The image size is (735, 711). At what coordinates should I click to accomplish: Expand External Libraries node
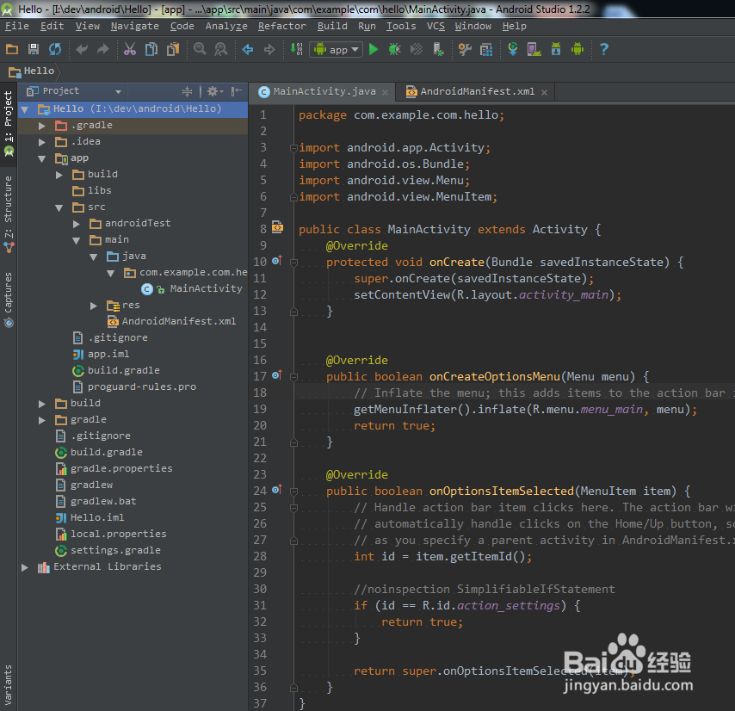click(25, 567)
